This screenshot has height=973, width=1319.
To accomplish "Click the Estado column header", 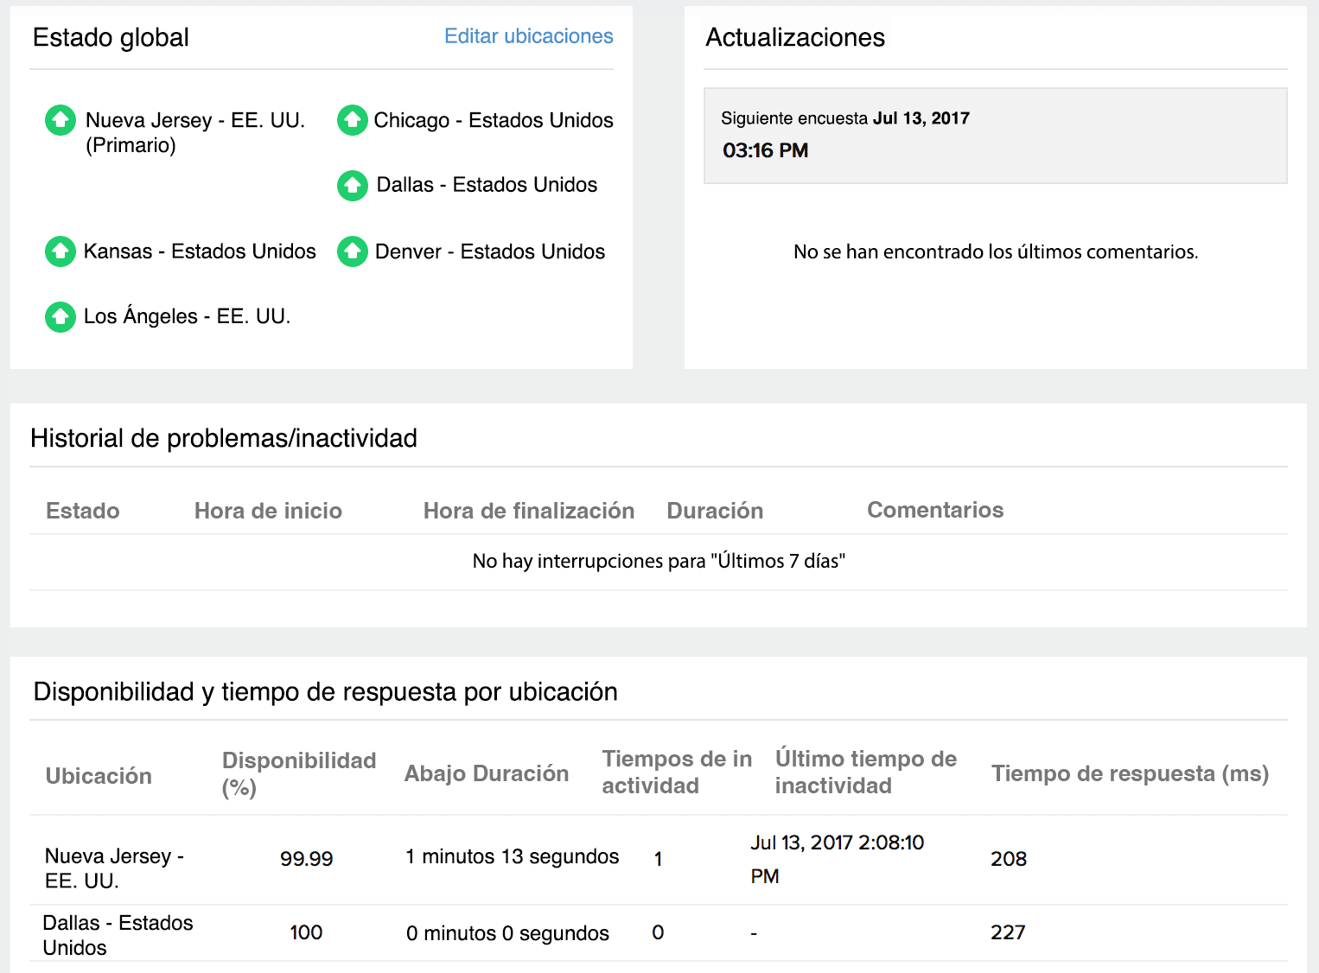I will click(x=82, y=511).
